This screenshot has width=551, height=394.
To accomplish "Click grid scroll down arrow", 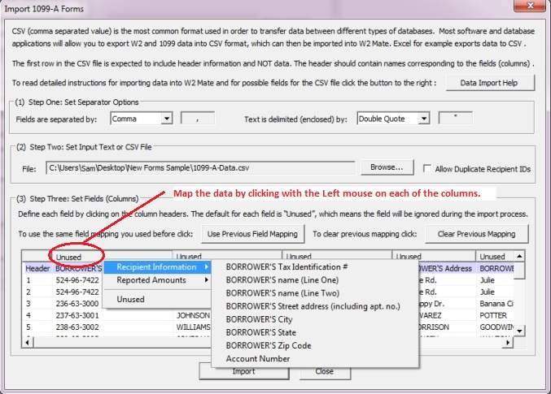I will click(x=519, y=331).
